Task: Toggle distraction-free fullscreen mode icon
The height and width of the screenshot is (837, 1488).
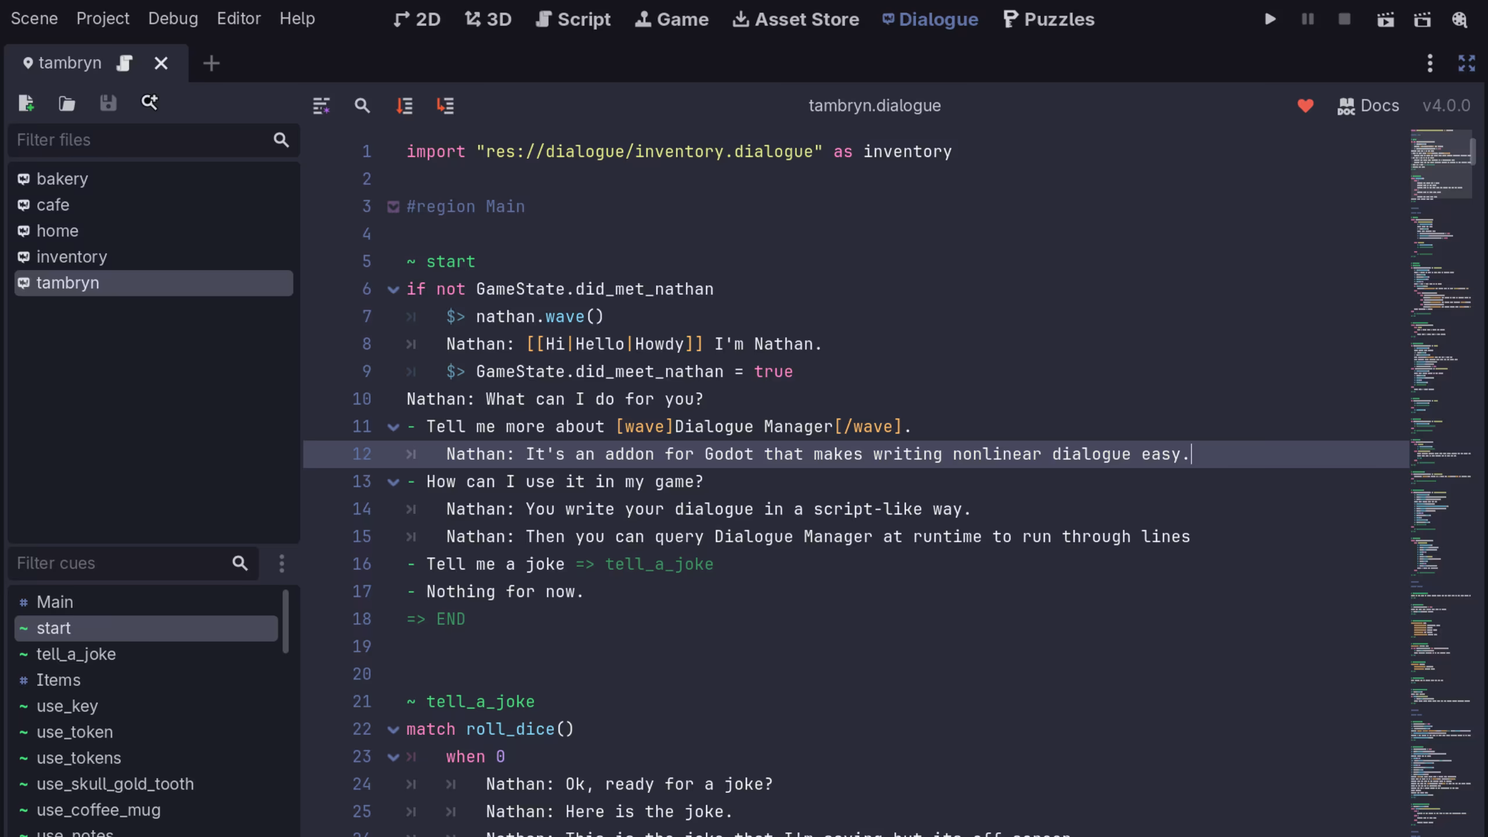Action: coord(1466,63)
